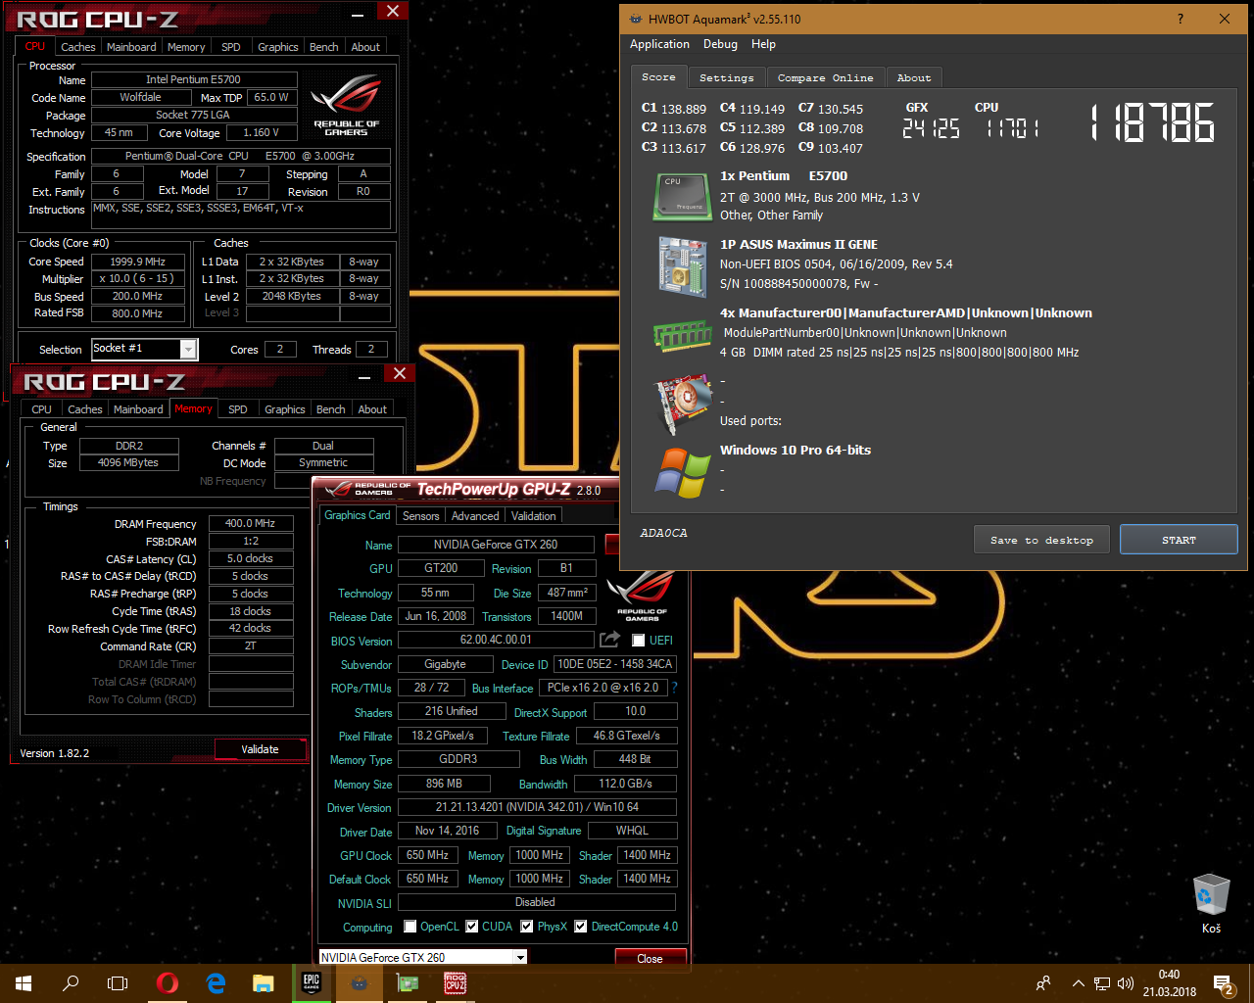Screen dimensions: 1254x1003
Task: Open the People icon in system tray
Action: pyautogui.click(x=1043, y=983)
